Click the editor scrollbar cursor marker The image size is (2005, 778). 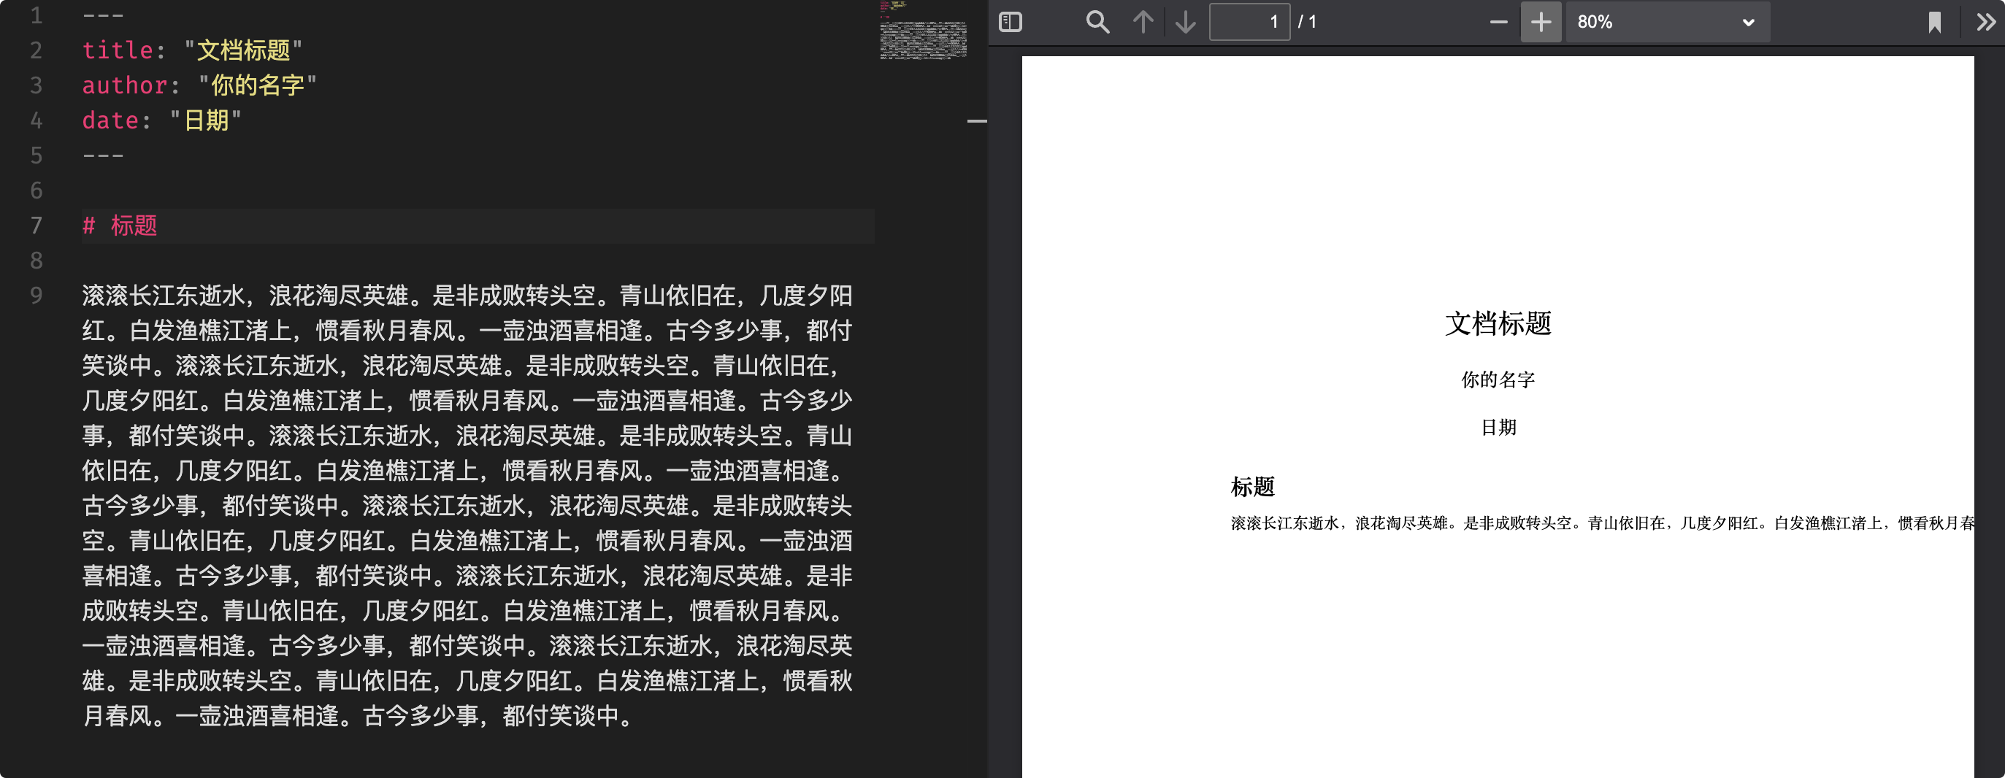pyautogui.click(x=977, y=121)
